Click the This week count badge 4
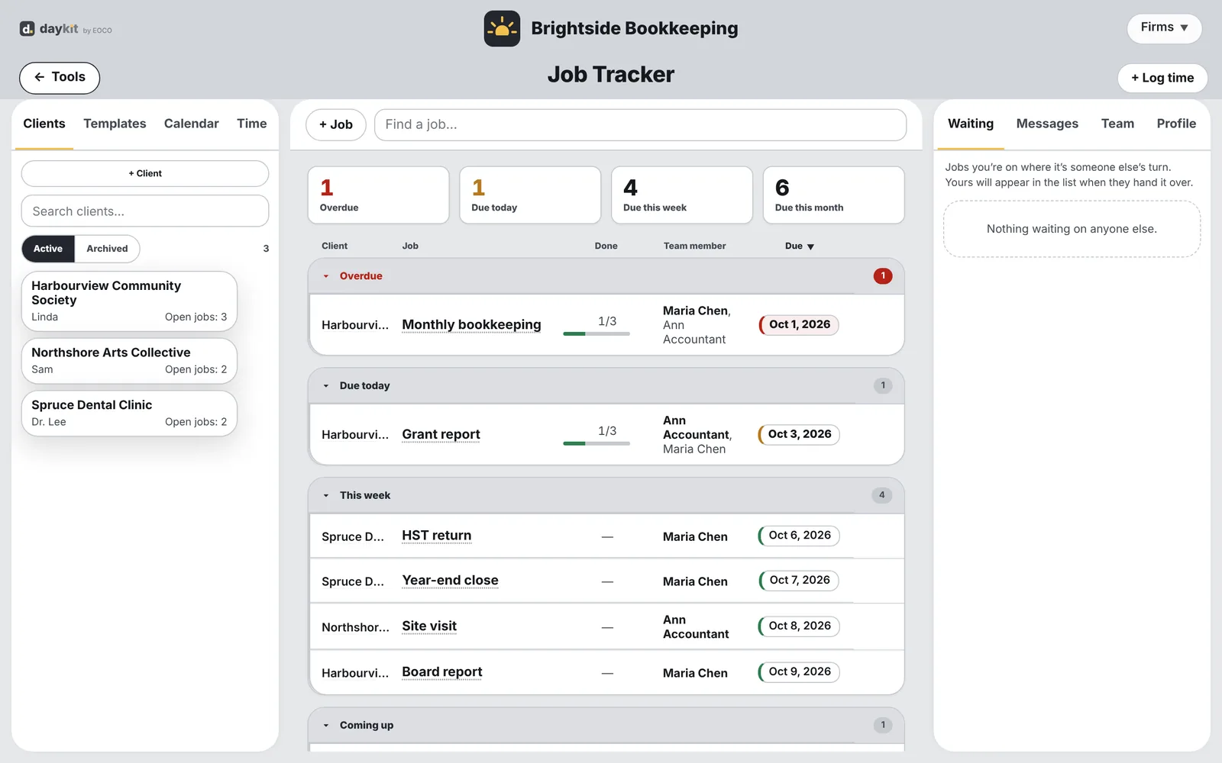 (882, 496)
